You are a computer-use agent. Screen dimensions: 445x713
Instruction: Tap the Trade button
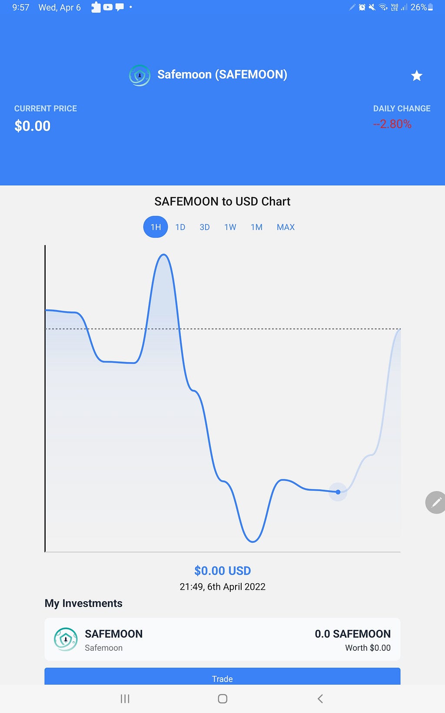click(x=222, y=676)
